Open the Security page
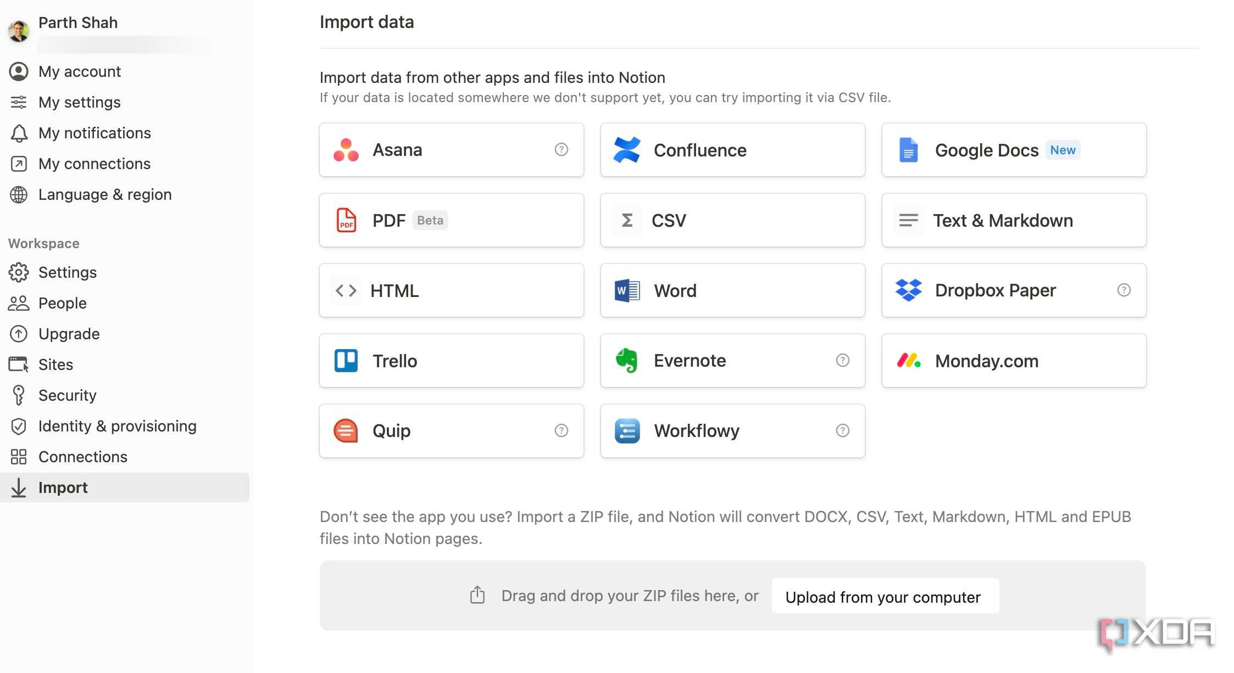The image size is (1234, 673). point(125,395)
